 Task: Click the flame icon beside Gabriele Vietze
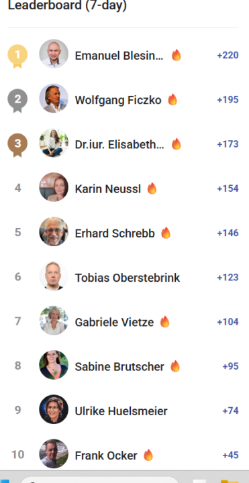click(165, 321)
